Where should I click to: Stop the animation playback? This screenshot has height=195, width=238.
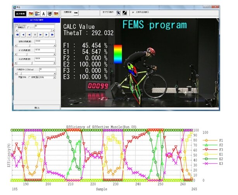click(34, 34)
